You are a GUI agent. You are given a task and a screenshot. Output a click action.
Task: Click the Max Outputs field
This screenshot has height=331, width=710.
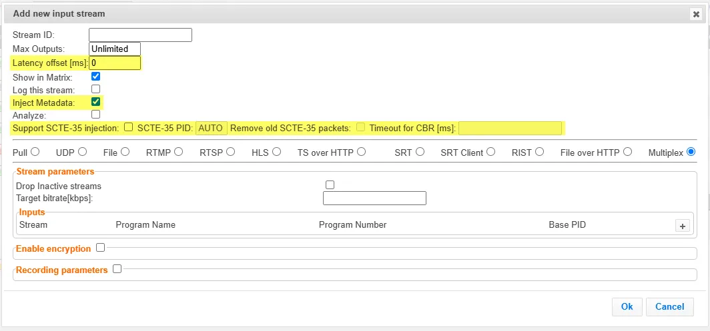(115, 49)
